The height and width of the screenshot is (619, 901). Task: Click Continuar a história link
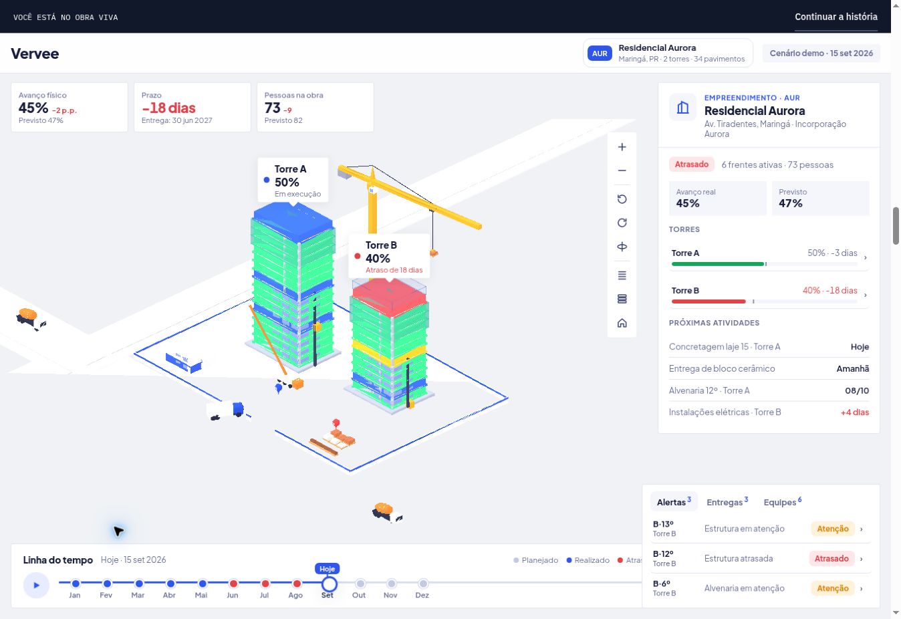click(x=835, y=17)
